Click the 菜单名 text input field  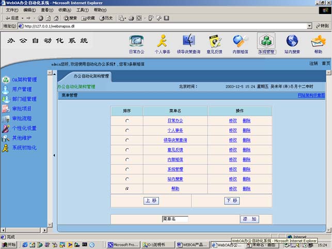tap(175, 219)
